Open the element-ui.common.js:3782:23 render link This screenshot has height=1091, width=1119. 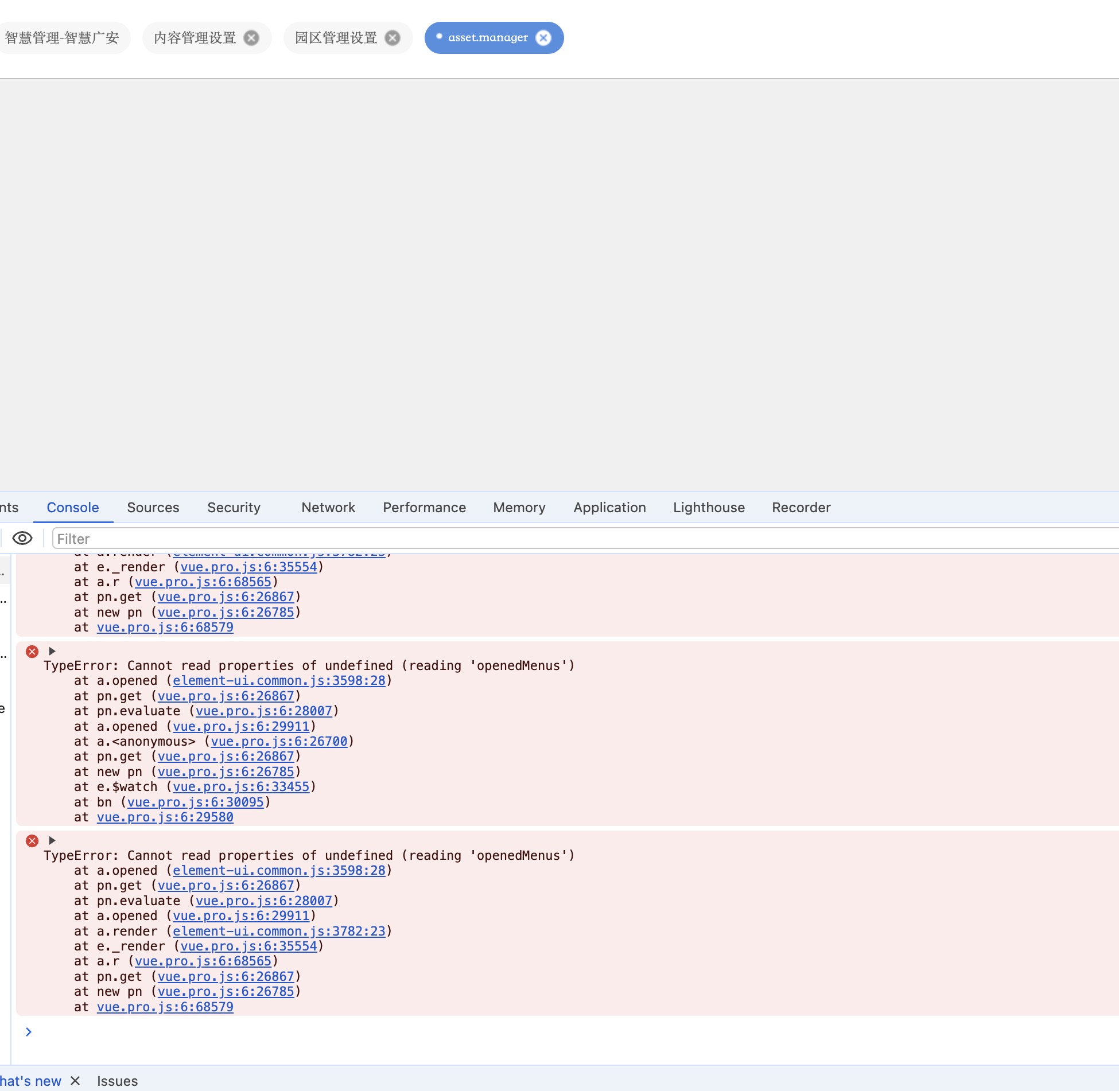[x=279, y=931]
